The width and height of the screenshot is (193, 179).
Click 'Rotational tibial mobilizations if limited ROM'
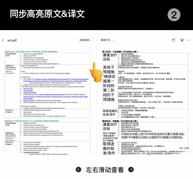[x=39, y=68]
